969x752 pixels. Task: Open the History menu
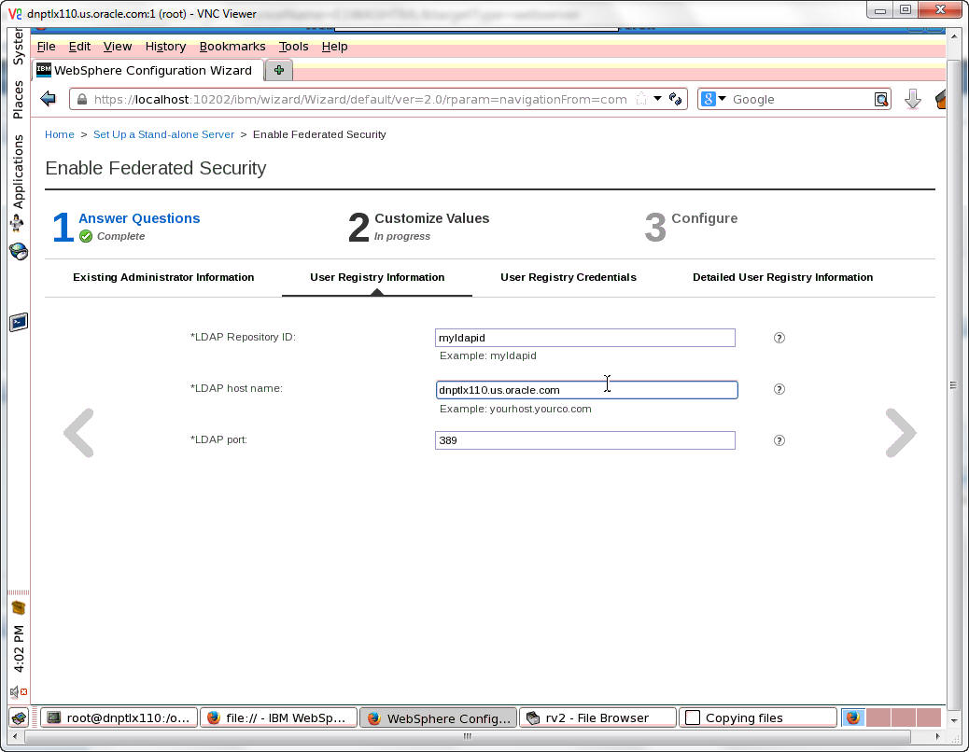click(x=165, y=47)
